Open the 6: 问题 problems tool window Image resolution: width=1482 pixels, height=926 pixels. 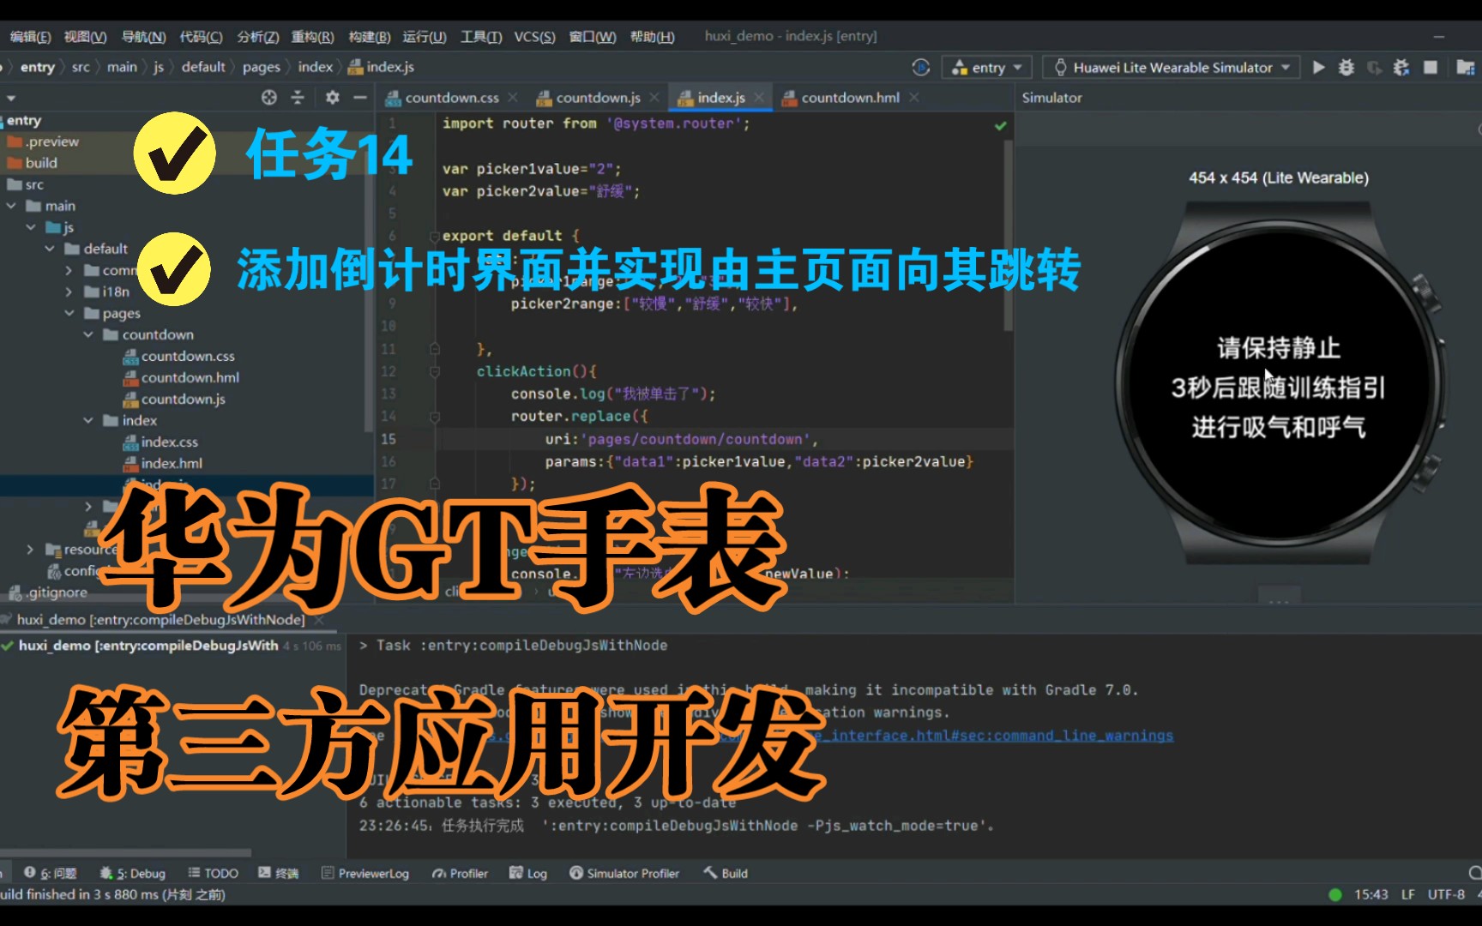tap(51, 873)
